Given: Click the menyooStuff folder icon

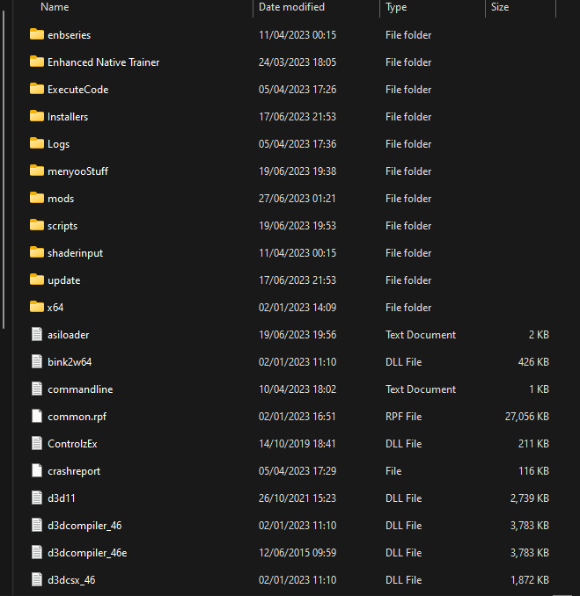Looking at the screenshot, I should 36,171.
